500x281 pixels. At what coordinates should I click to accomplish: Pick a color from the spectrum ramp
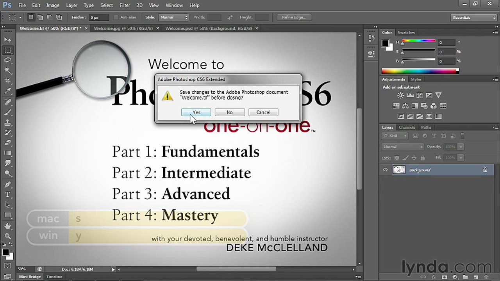[x=420, y=71]
